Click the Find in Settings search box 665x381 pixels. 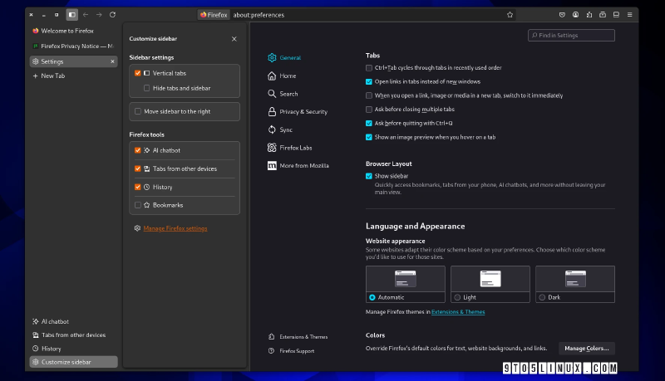574,35
